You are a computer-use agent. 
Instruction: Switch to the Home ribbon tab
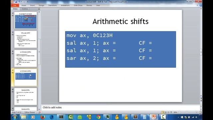pyautogui.click(x=24, y=5)
